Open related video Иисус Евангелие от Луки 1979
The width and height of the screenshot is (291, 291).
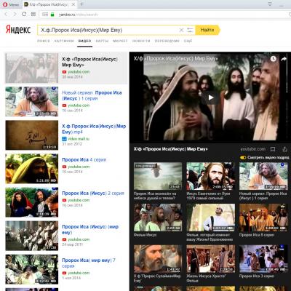(210, 176)
